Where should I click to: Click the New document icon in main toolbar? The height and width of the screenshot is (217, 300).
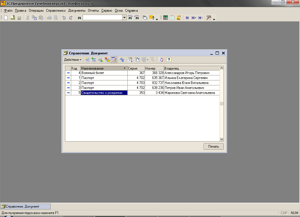click(x=6, y=18)
